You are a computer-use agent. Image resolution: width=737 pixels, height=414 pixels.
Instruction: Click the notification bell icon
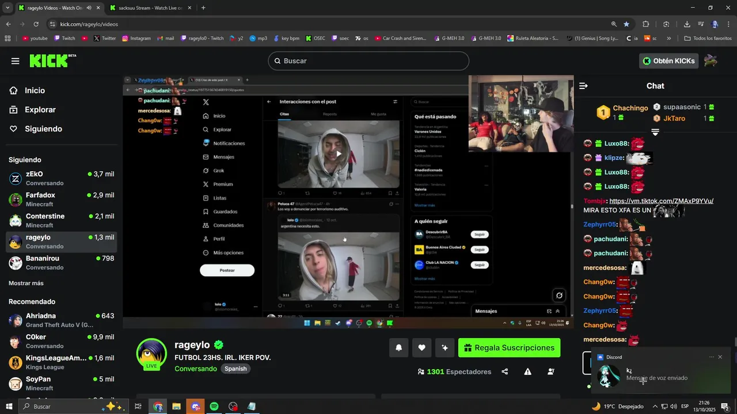point(398,347)
